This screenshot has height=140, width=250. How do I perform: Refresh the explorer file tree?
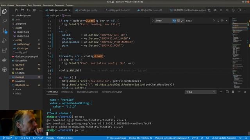(x=28, y=10)
